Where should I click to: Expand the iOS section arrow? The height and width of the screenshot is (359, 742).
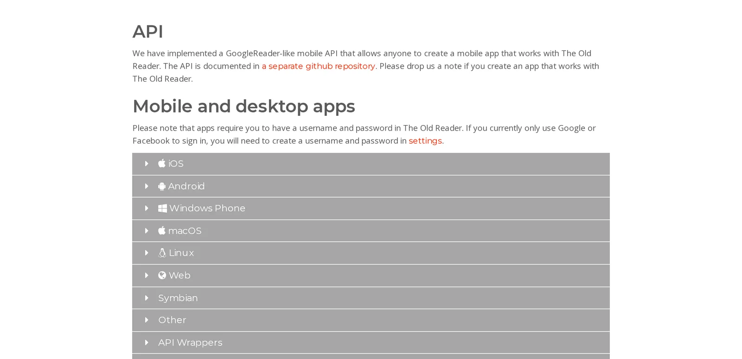147,164
